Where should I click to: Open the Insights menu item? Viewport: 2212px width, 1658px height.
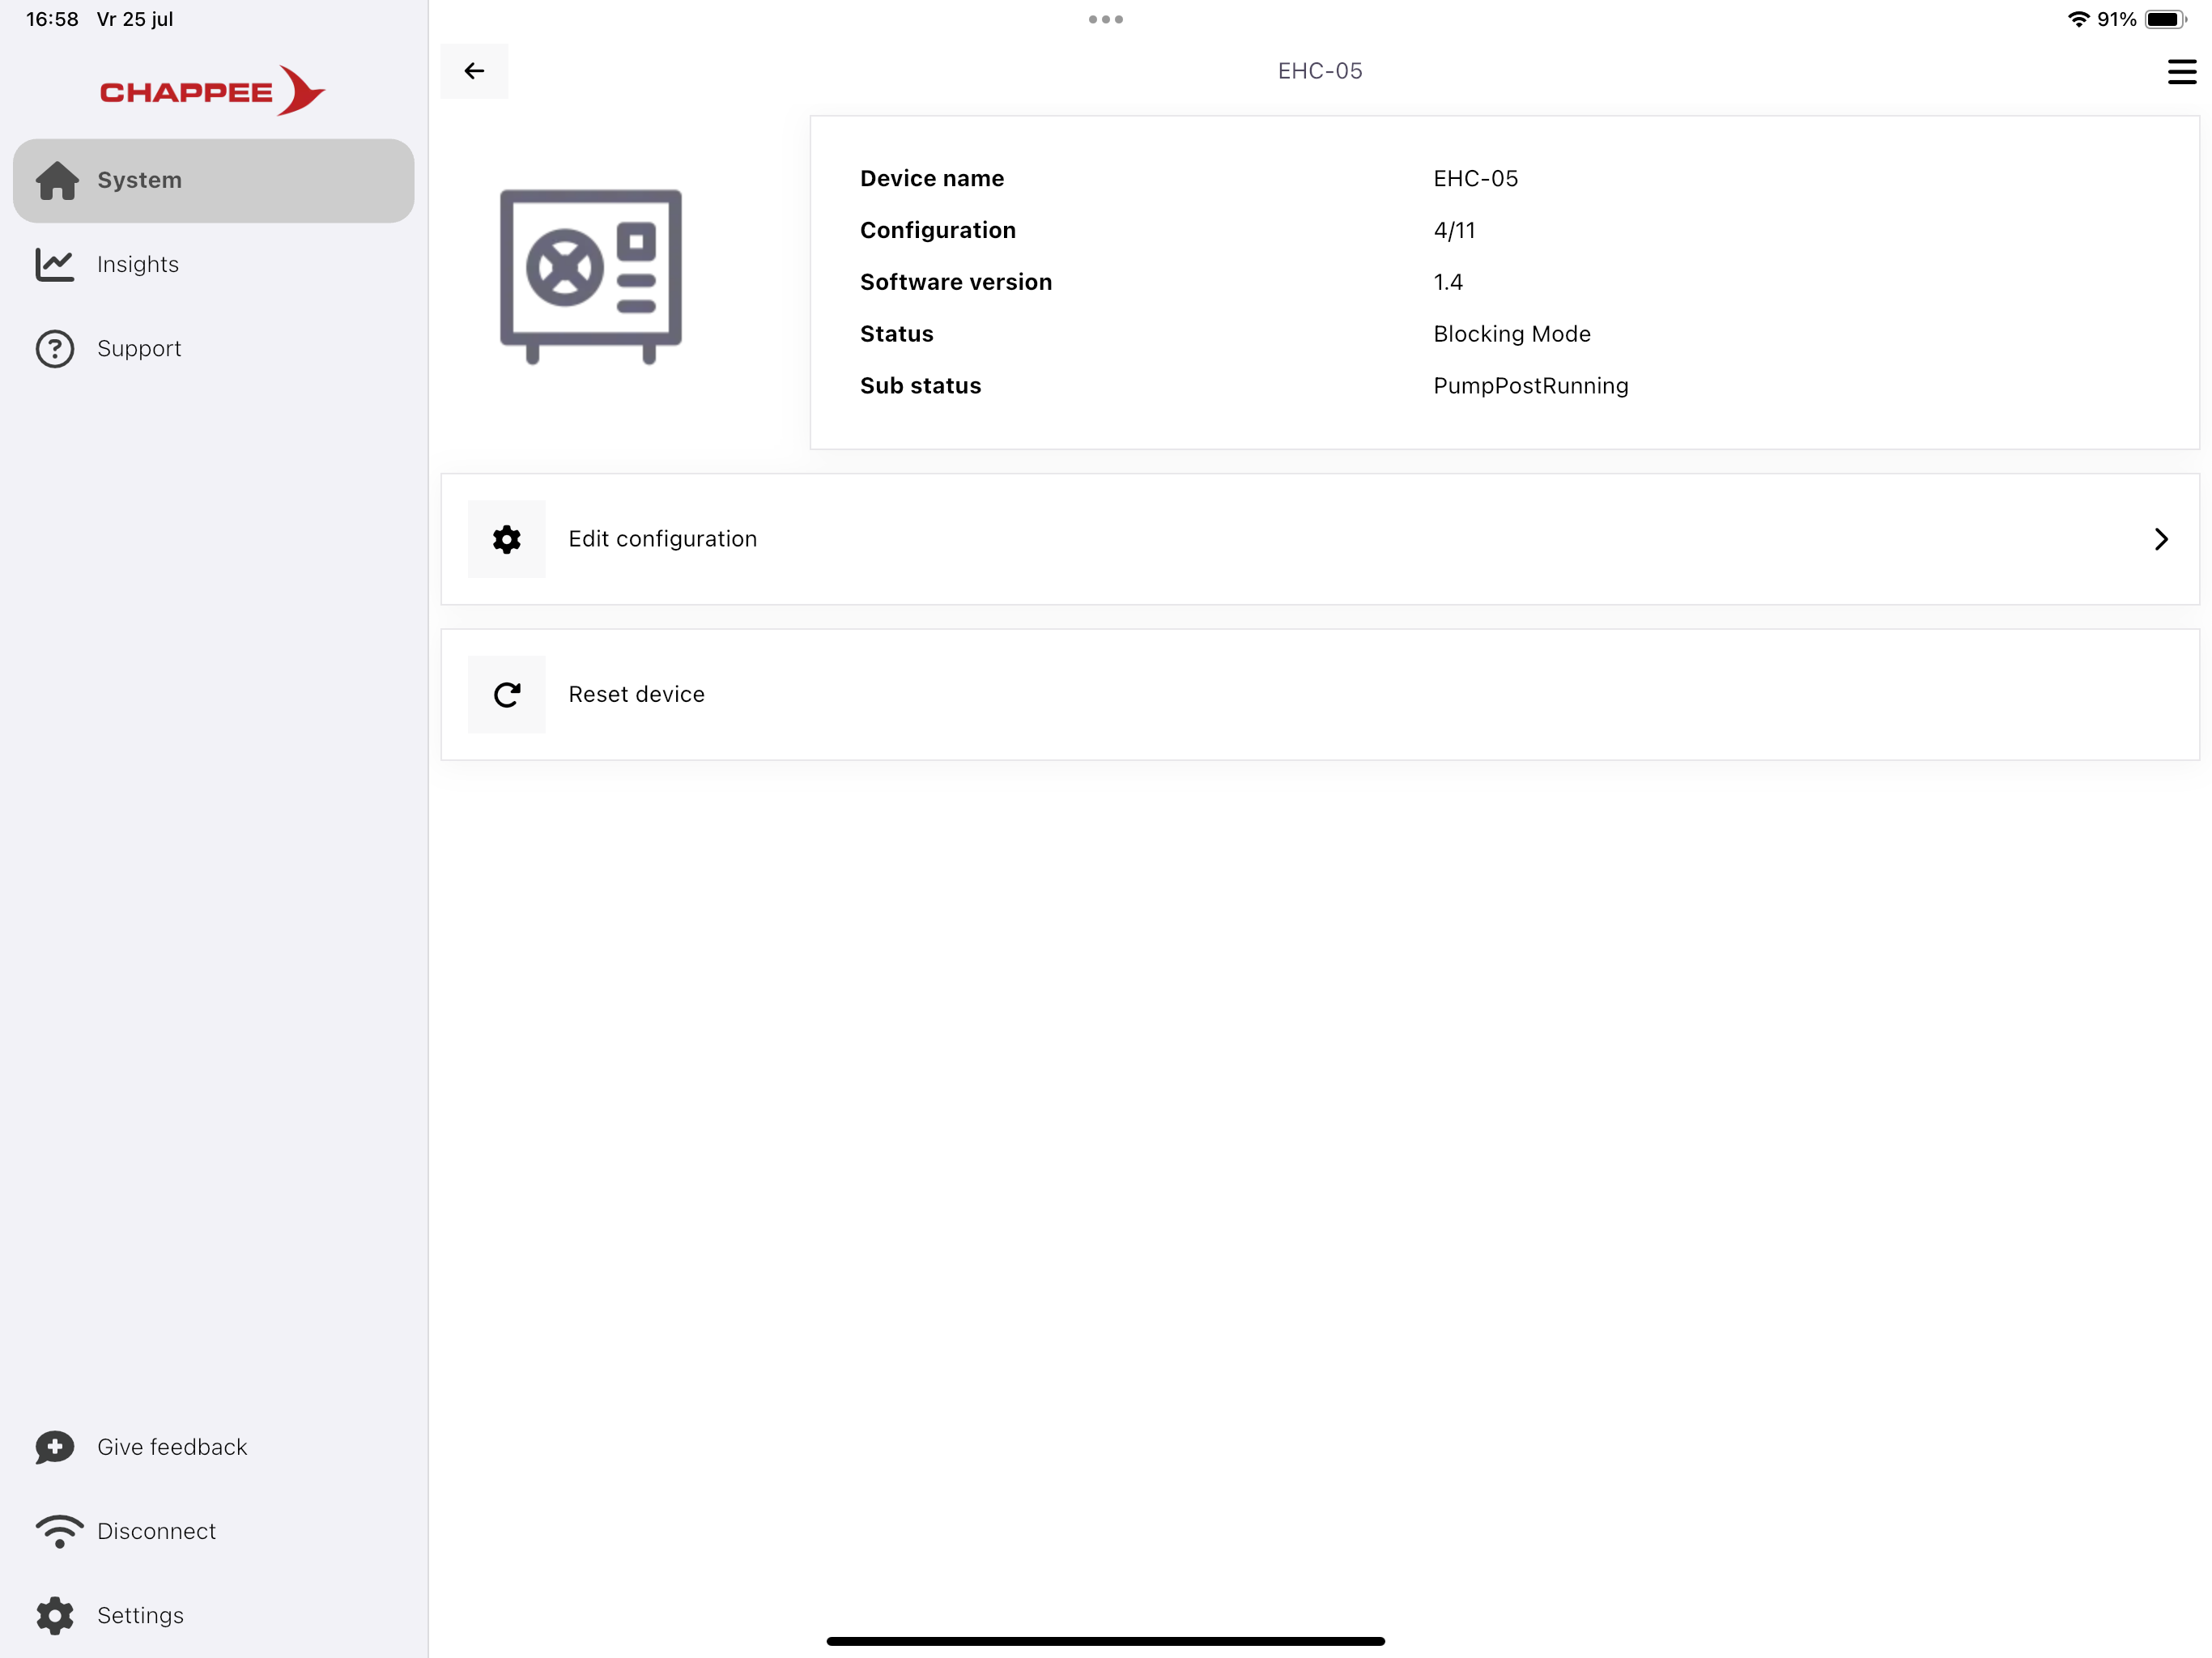(x=213, y=264)
